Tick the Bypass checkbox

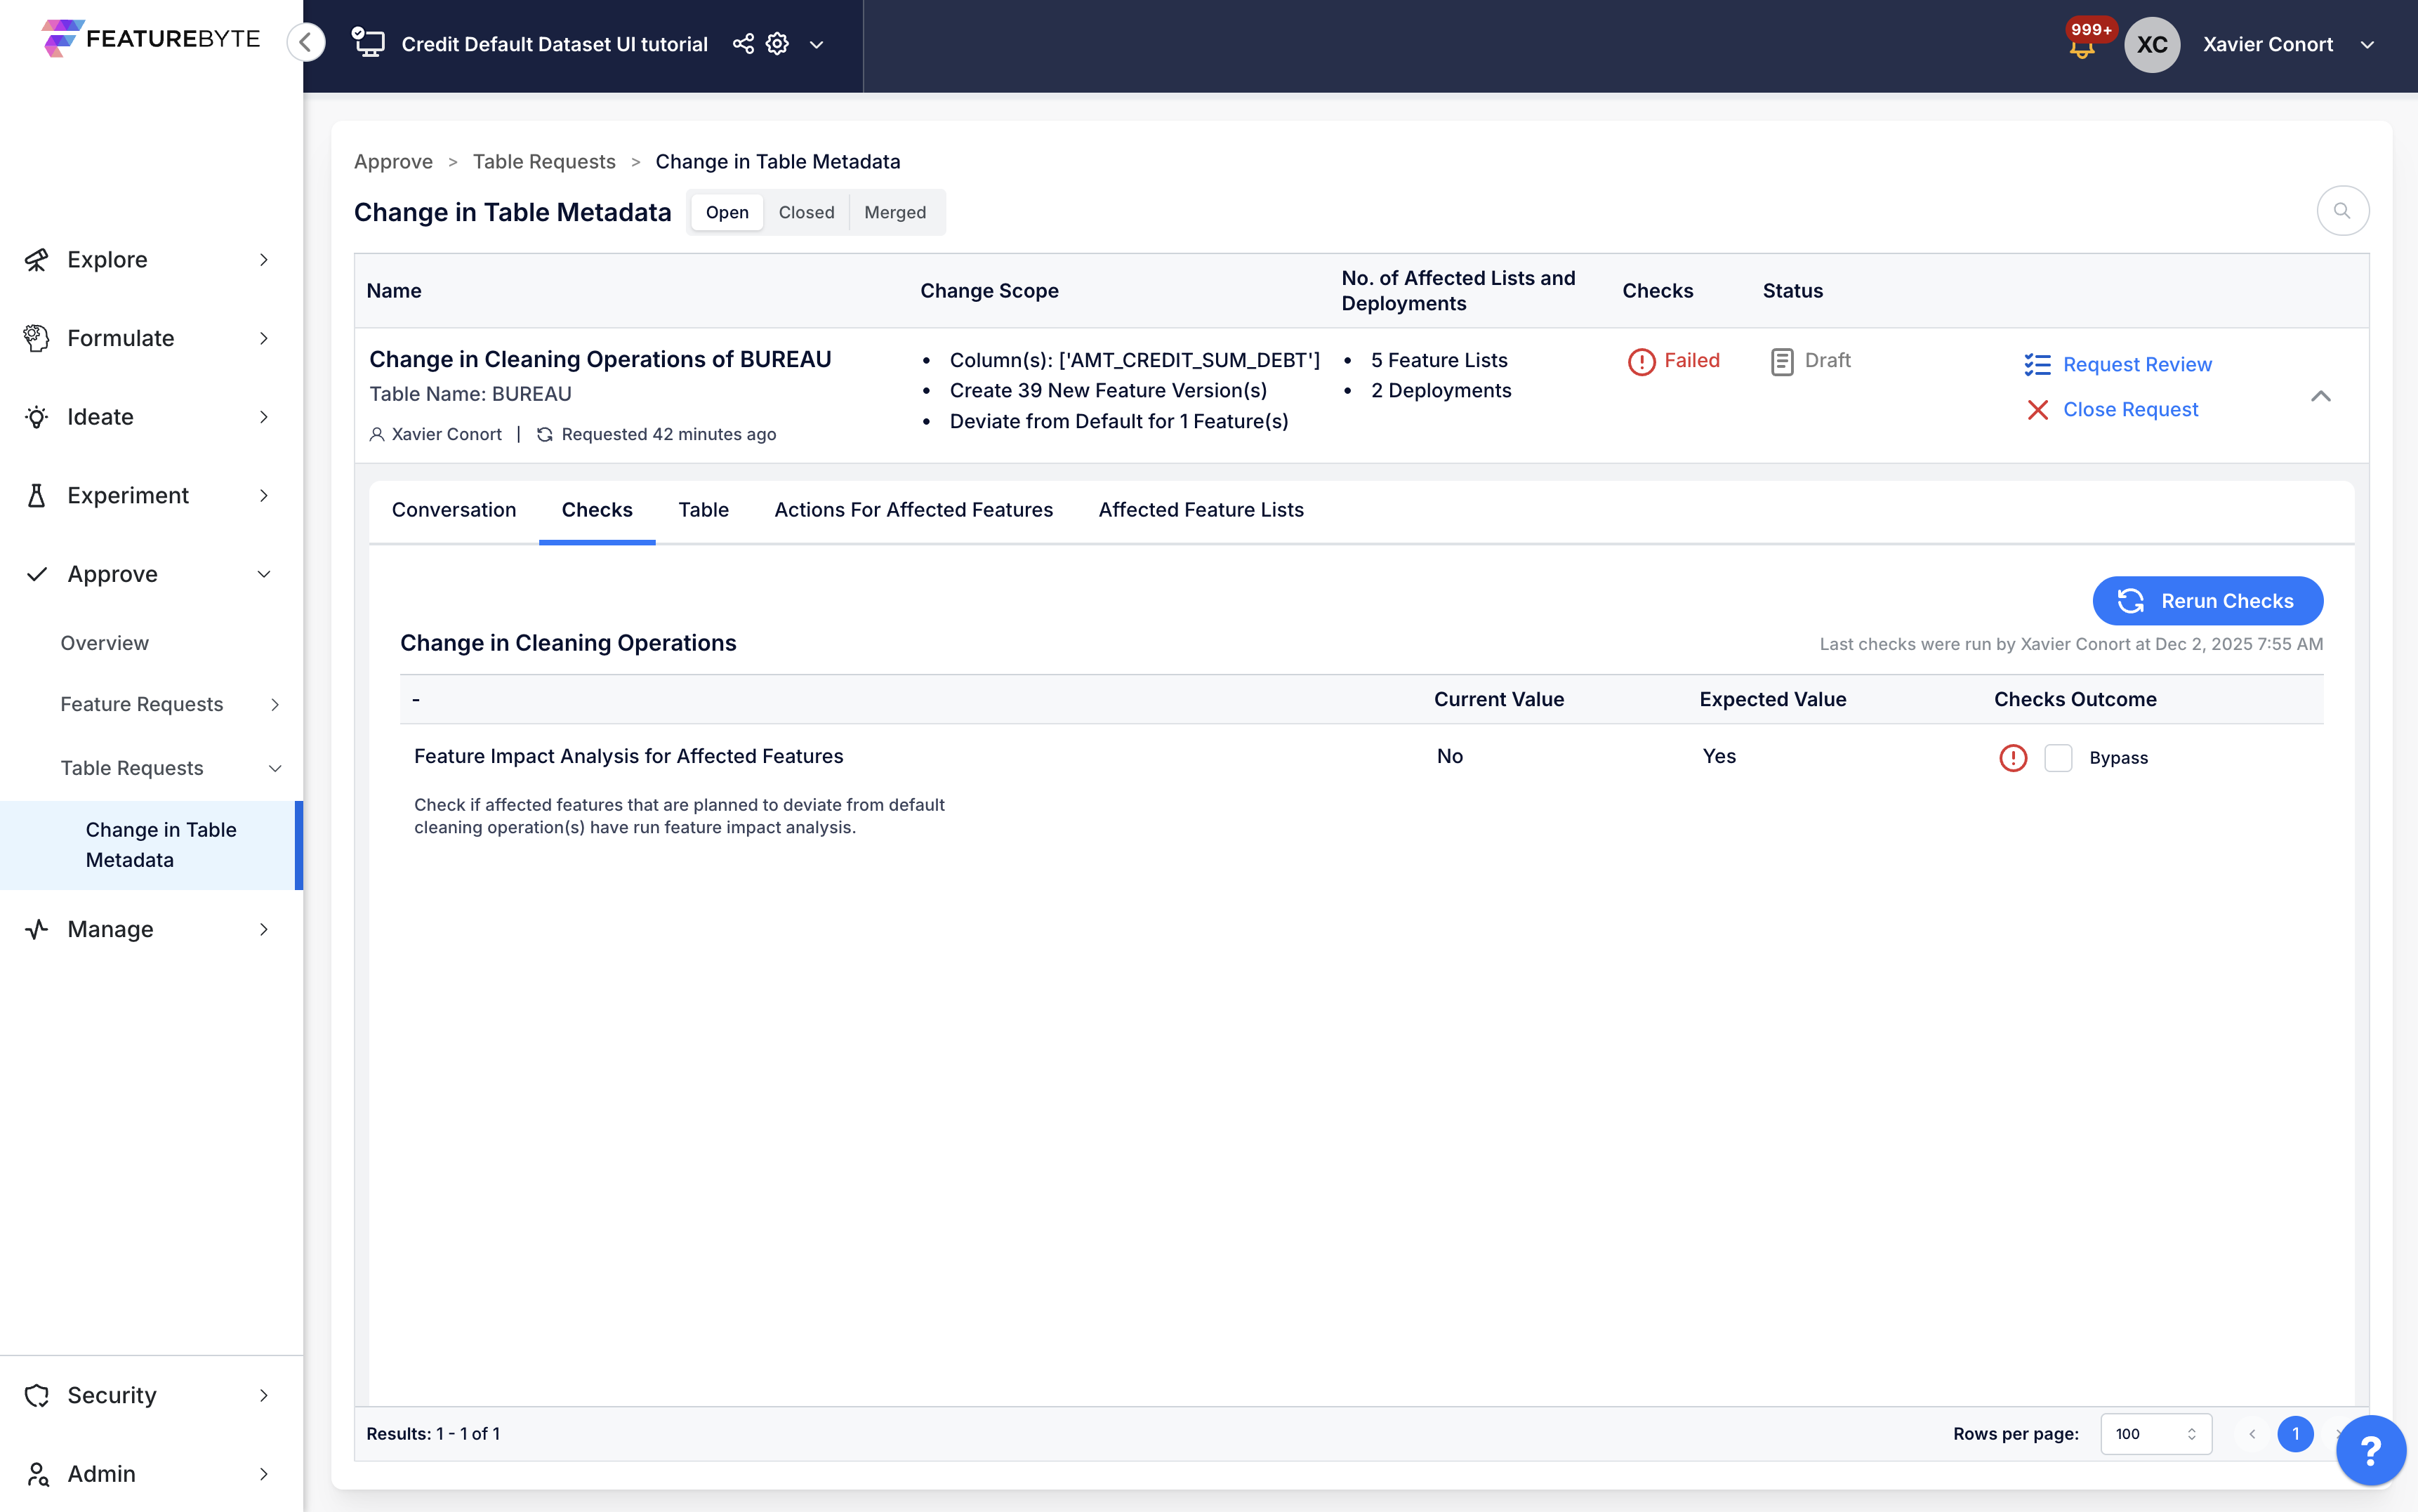(2058, 758)
